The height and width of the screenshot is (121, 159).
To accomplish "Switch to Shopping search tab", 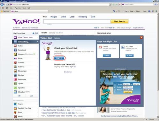I will point(83,17).
